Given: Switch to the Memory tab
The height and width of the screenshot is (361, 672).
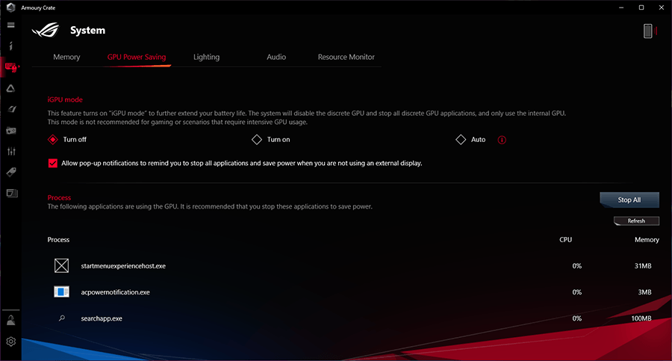Looking at the screenshot, I should point(66,57).
